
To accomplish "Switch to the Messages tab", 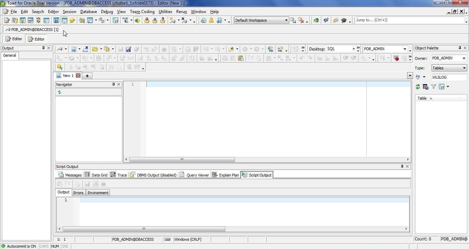I will tap(70, 175).
